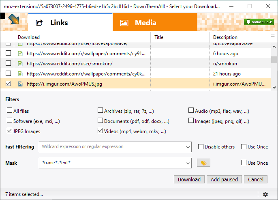Select the reddit.com/user/smrokun/ URL

pos(70,64)
